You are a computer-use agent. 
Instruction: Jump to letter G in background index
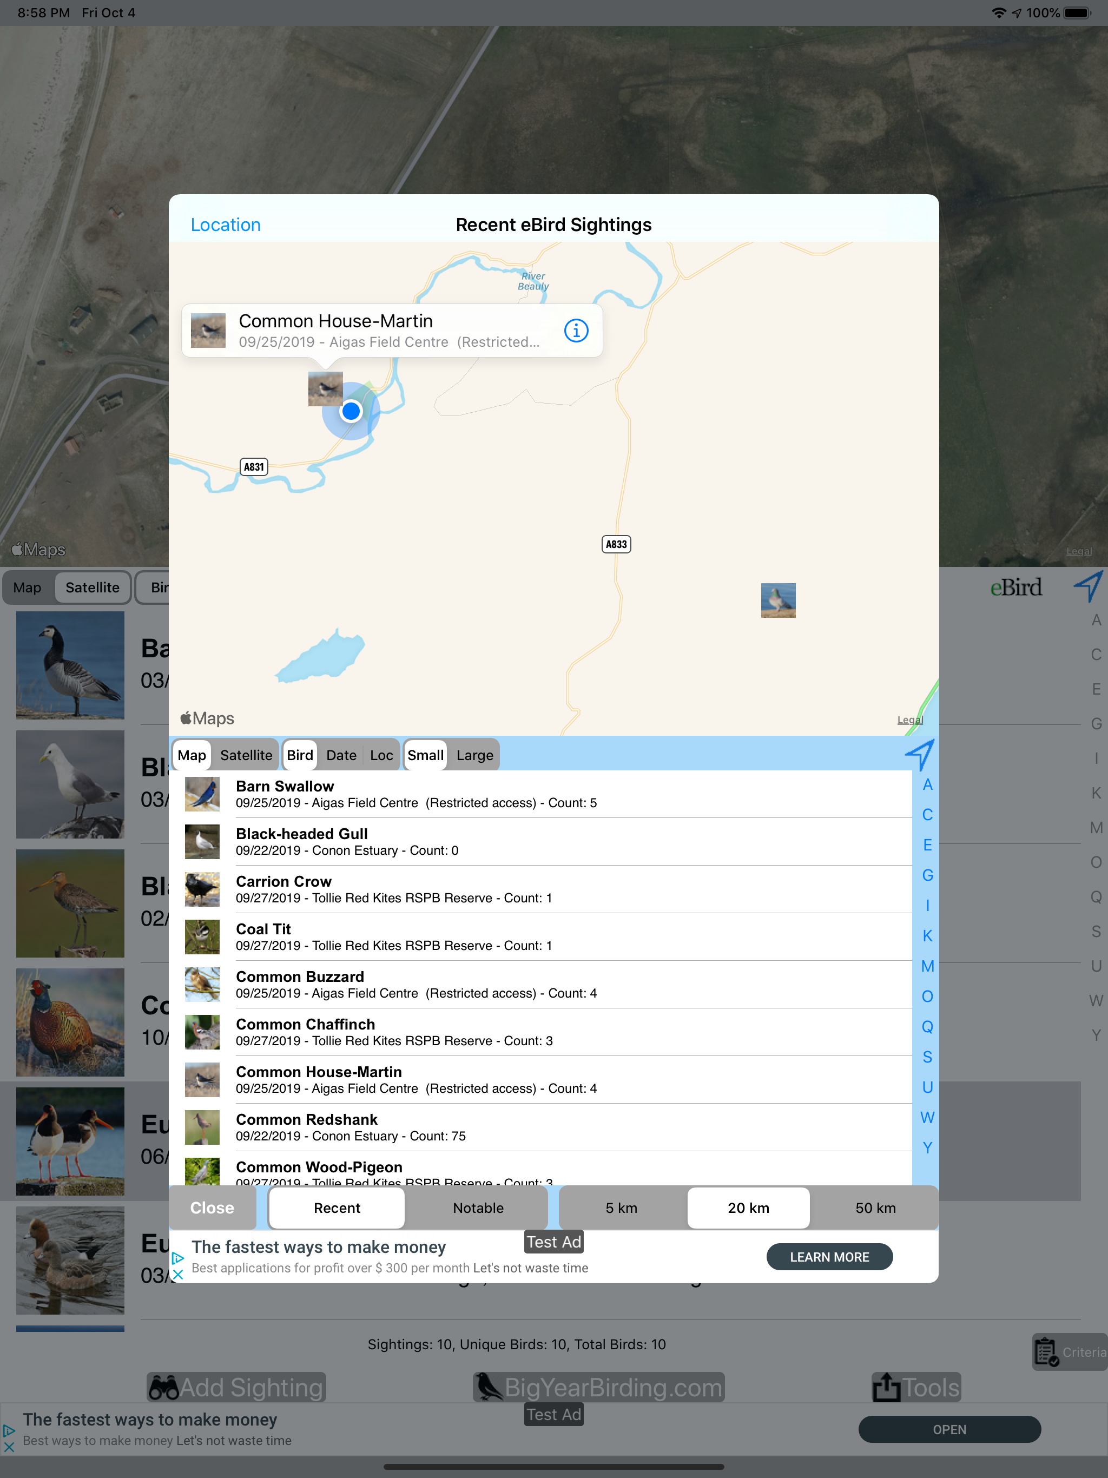1096,724
